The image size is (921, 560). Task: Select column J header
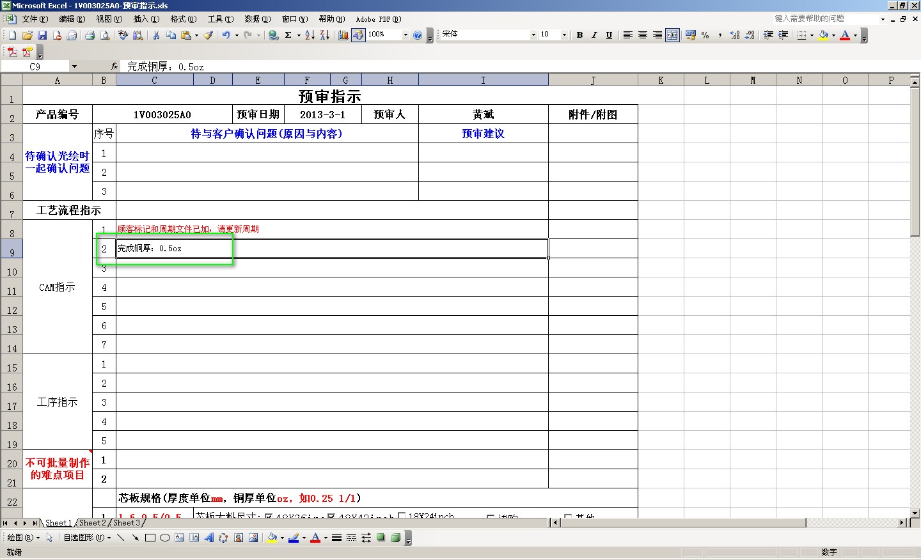(x=593, y=80)
